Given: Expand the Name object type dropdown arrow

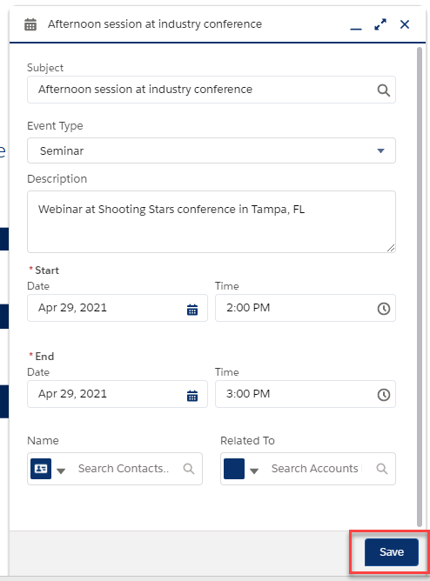Looking at the screenshot, I should (61, 471).
